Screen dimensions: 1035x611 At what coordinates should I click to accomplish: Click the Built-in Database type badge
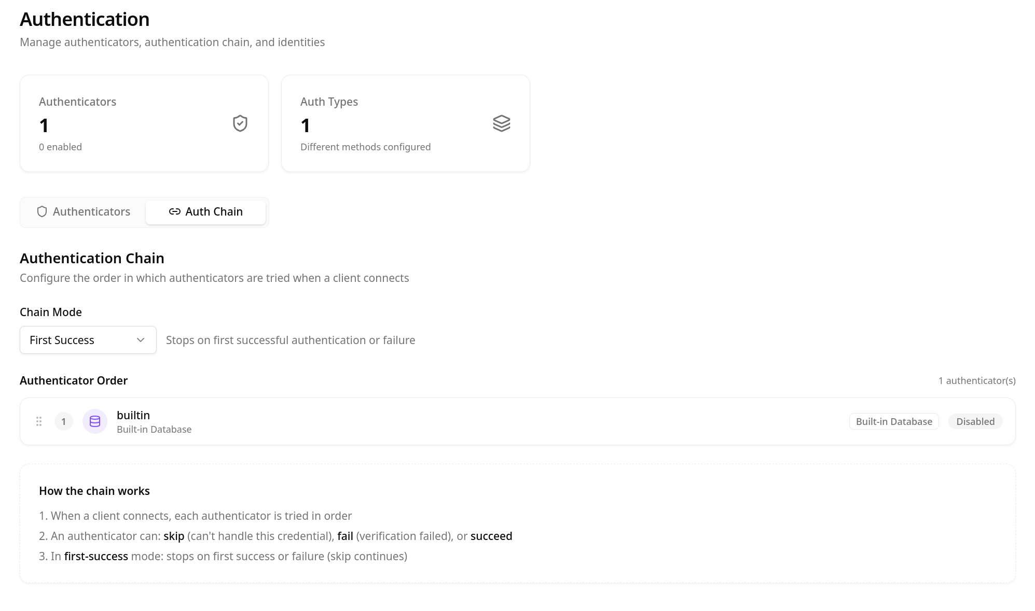coord(893,421)
